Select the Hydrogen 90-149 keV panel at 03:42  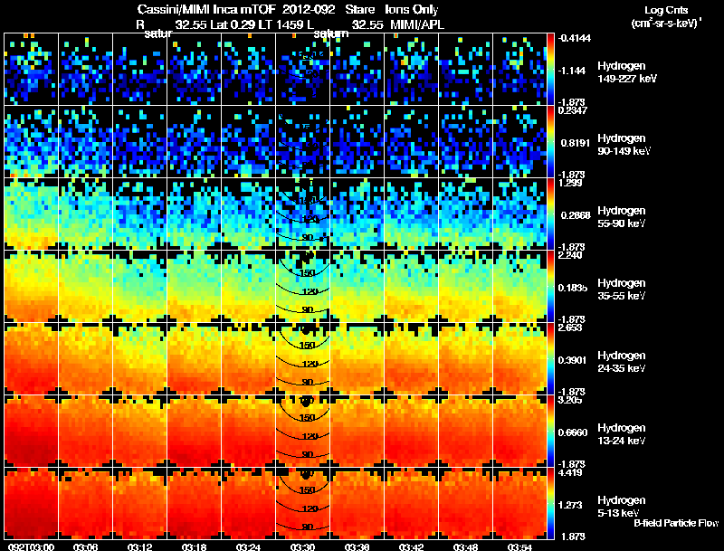pyautogui.click(x=412, y=141)
